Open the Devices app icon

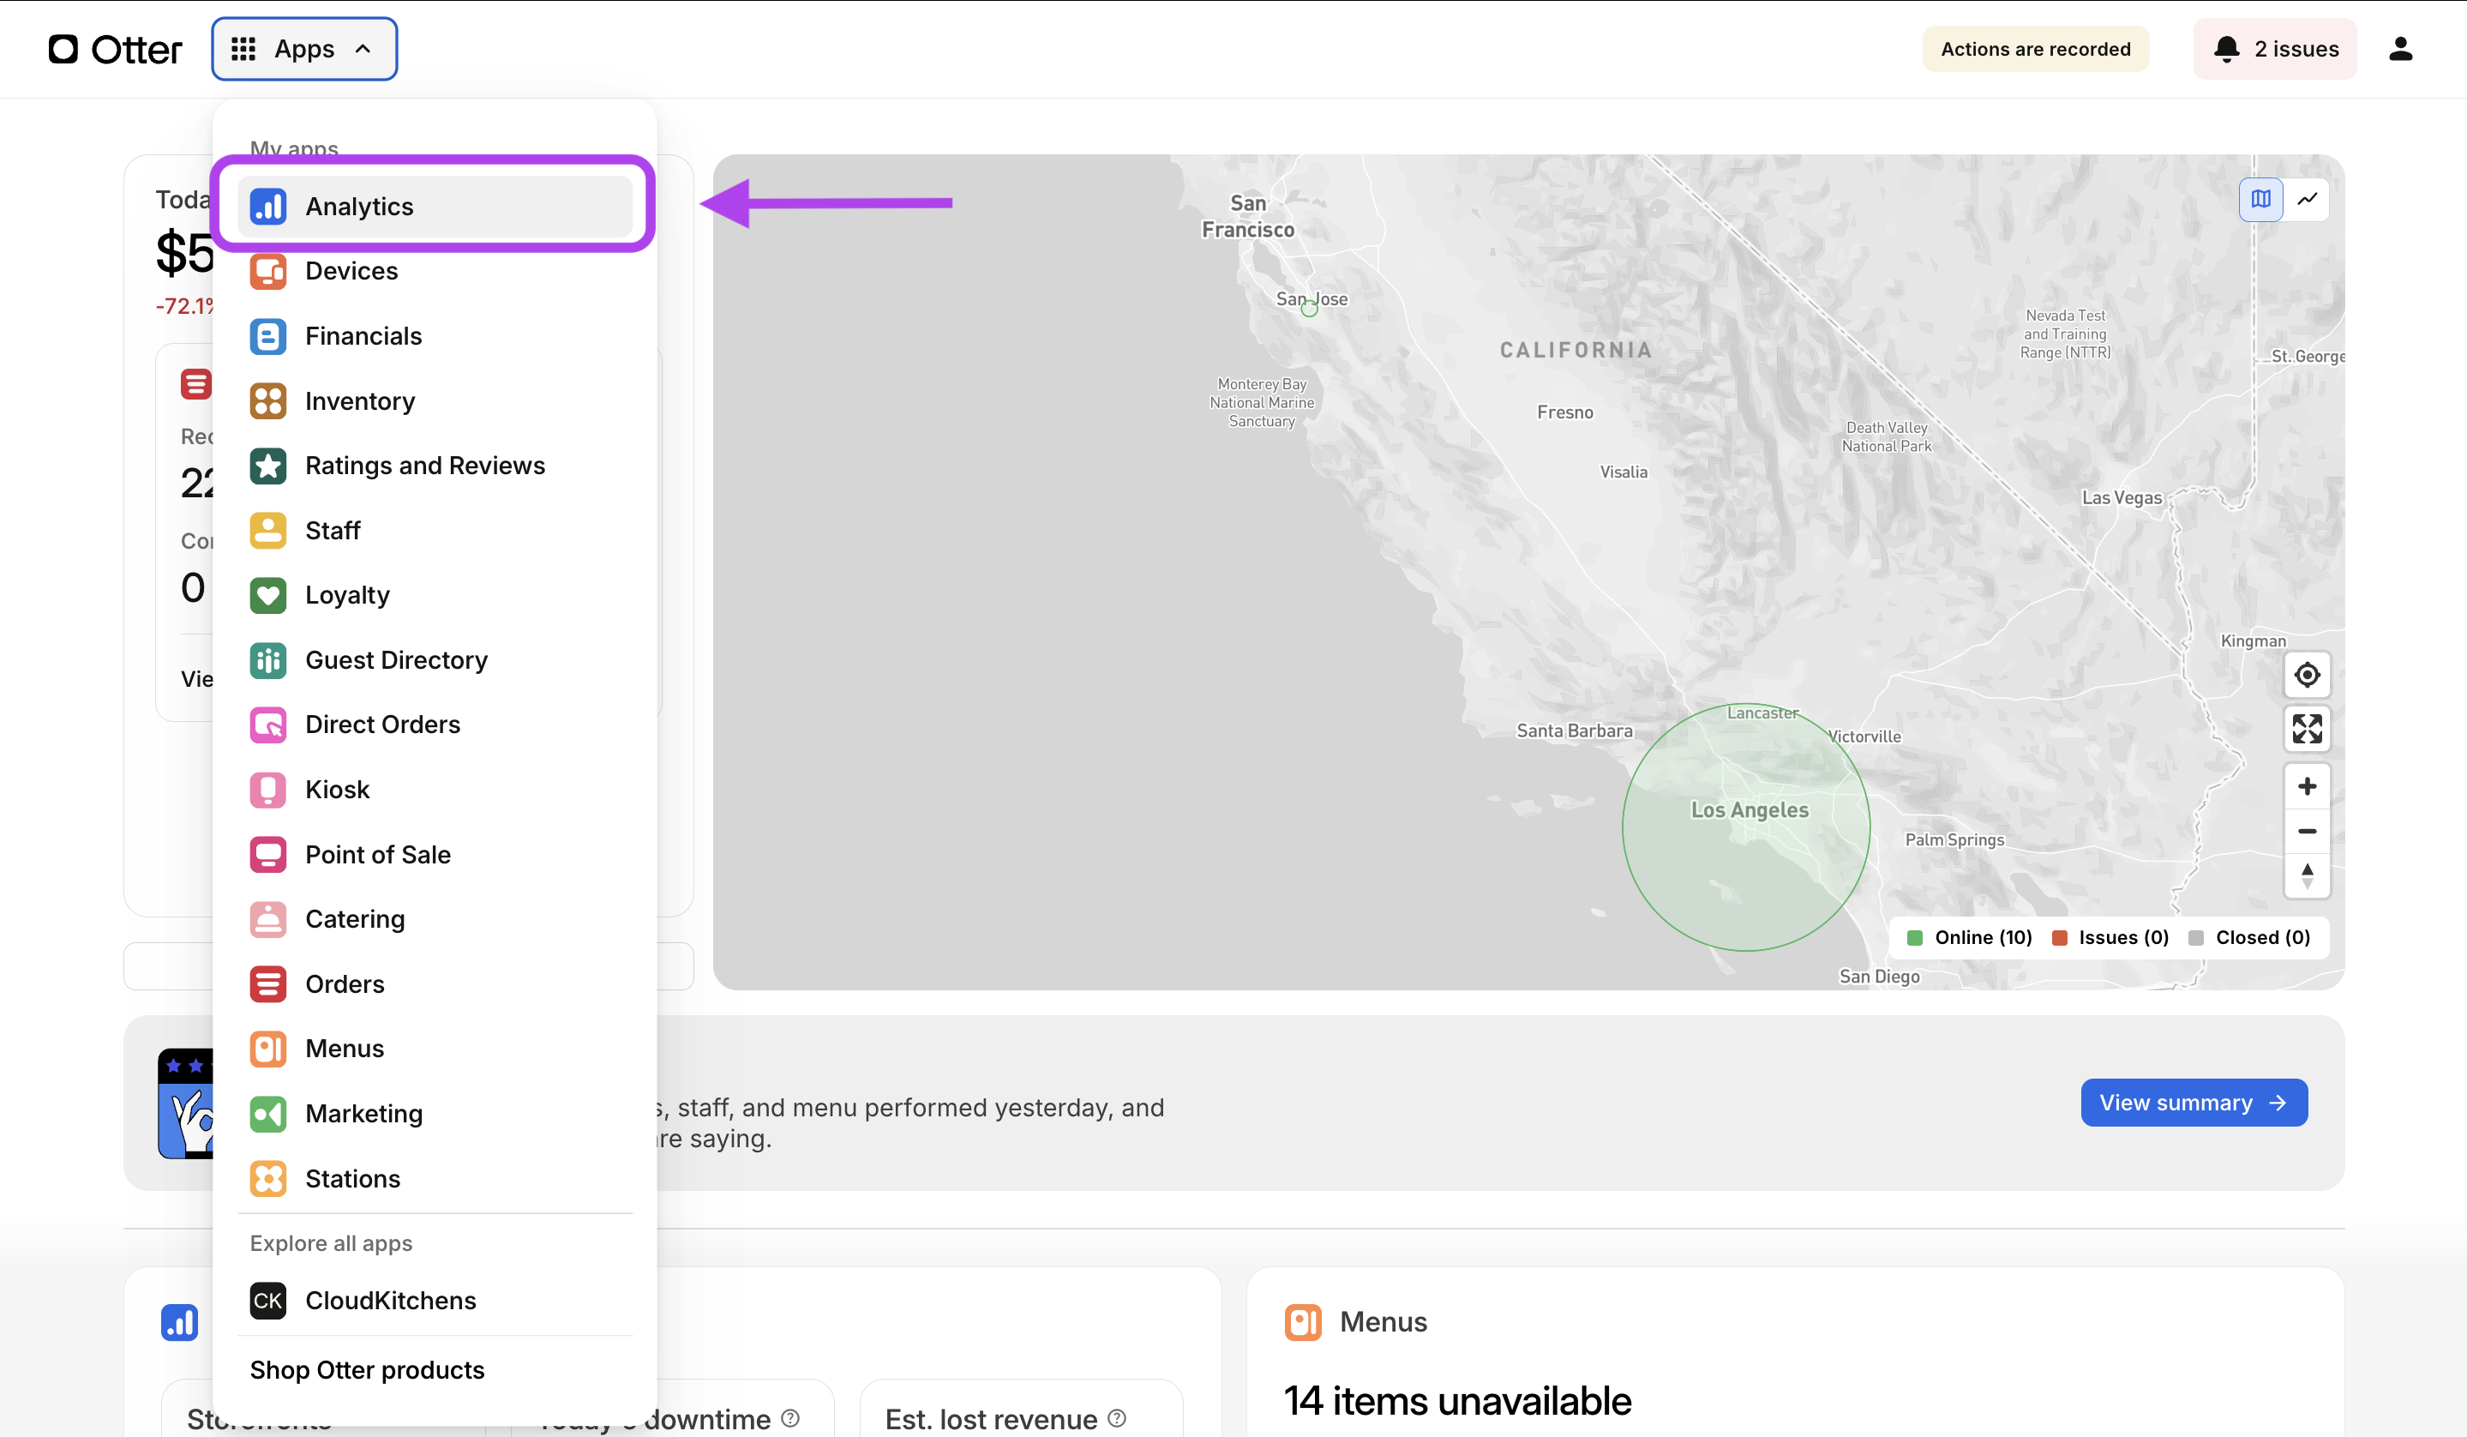(267, 271)
